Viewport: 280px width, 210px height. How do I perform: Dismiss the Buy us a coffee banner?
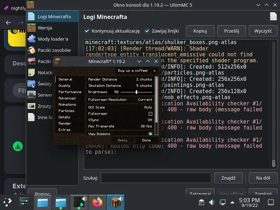[x=154, y=71]
